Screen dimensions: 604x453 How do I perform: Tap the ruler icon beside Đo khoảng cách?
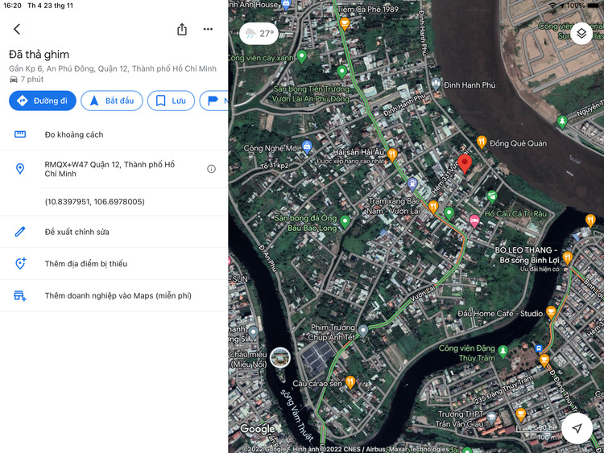click(x=20, y=134)
